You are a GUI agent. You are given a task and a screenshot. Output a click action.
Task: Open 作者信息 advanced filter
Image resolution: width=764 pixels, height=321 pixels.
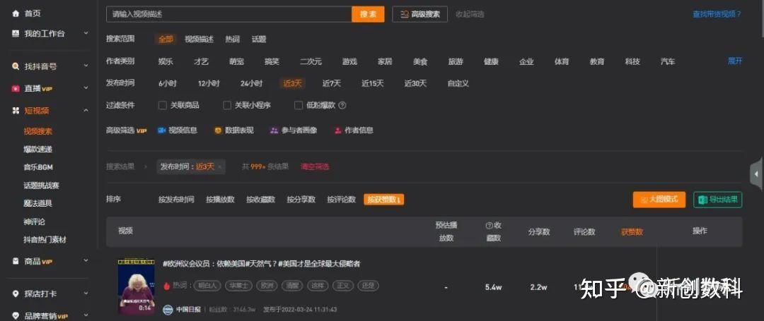[x=354, y=130]
